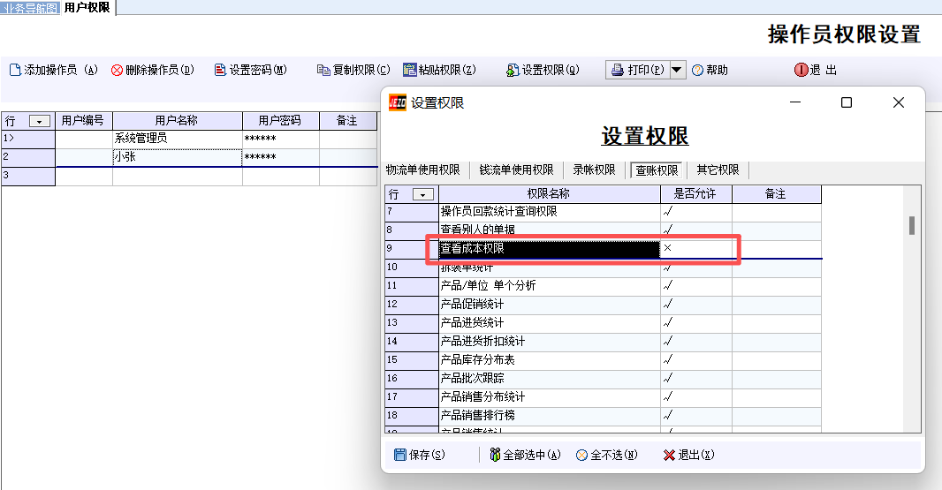
Task: Click the 权限名称 column header
Action: pyautogui.click(x=549, y=194)
